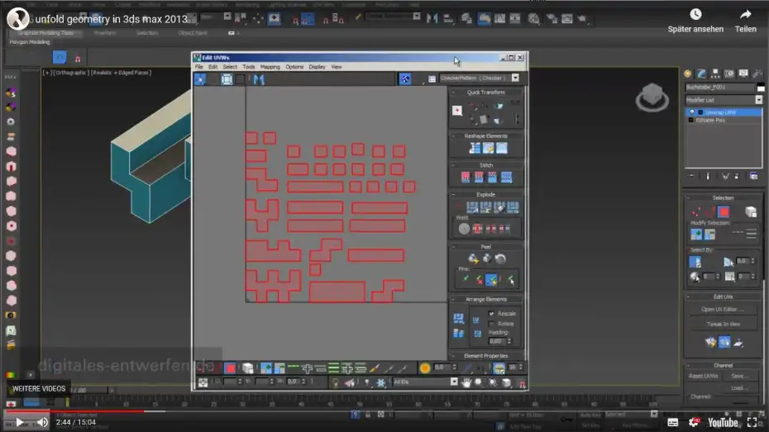Click the Tweak In View button

(723, 324)
